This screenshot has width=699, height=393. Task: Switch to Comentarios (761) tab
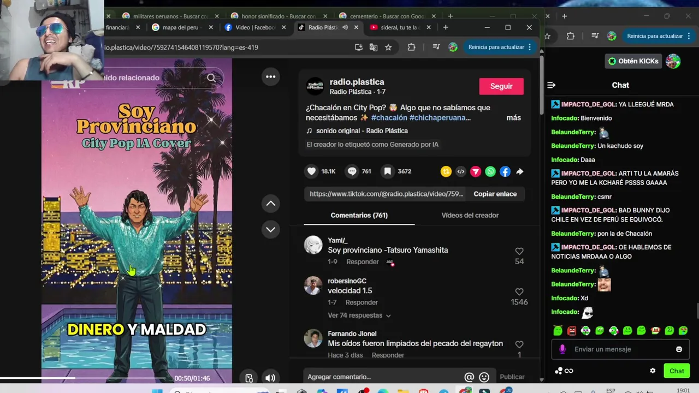pyautogui.click(x=359, y=215)
